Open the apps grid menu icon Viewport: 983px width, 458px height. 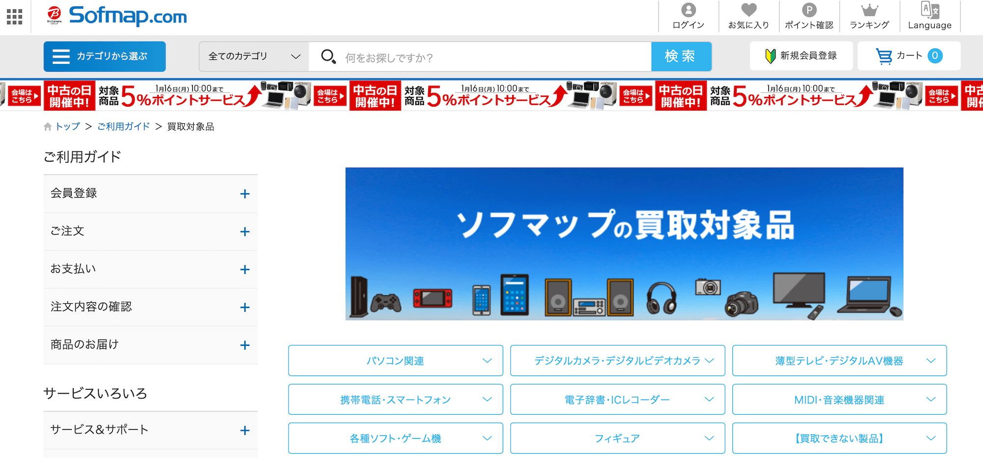click(15, 17)
